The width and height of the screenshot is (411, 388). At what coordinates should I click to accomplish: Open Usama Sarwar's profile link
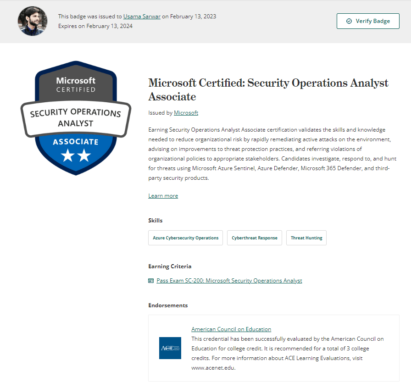pos(142,16)
